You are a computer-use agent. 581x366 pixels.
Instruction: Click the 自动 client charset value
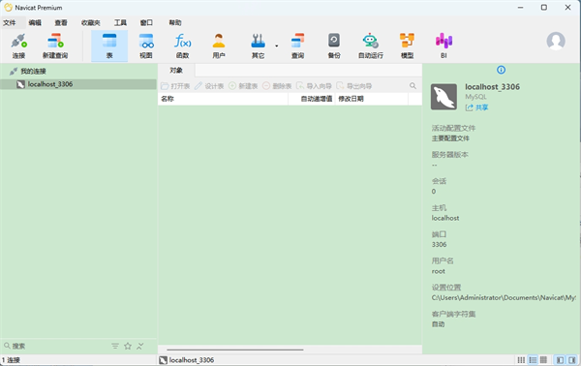[x=438, y=324]
